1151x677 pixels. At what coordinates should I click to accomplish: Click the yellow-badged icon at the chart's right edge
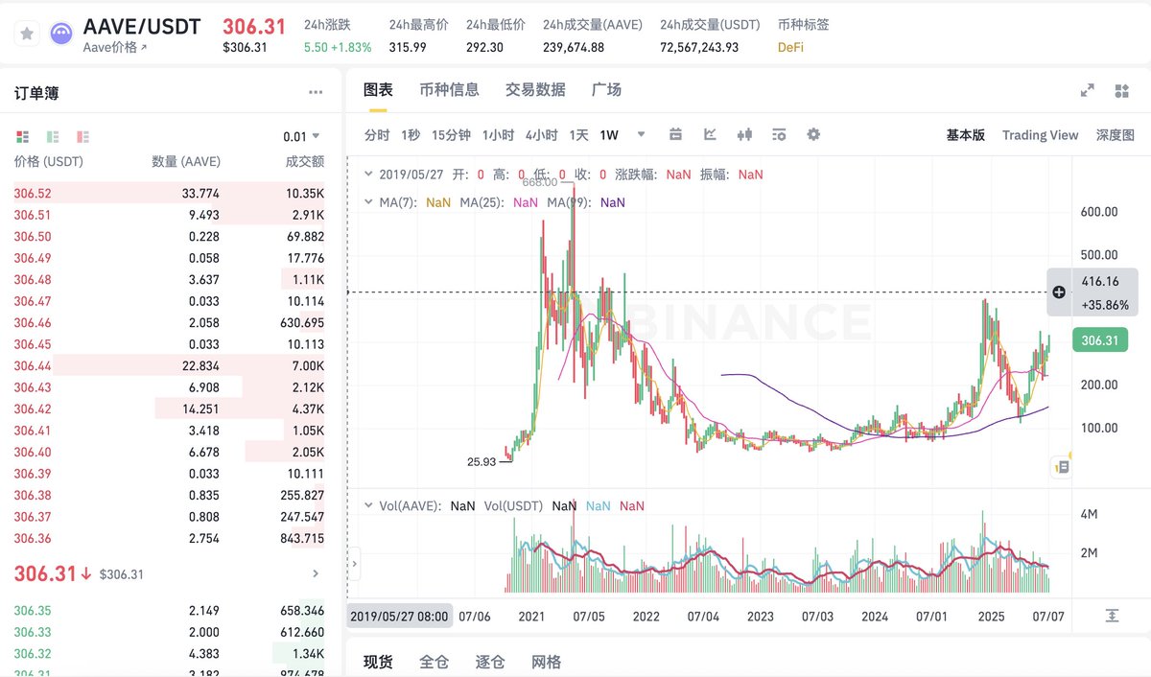pyautogui.click(x=1062, y=467)
